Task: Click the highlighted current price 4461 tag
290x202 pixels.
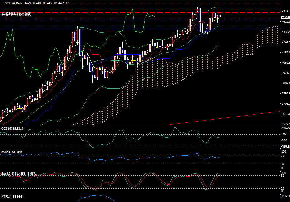Action: 285,17
